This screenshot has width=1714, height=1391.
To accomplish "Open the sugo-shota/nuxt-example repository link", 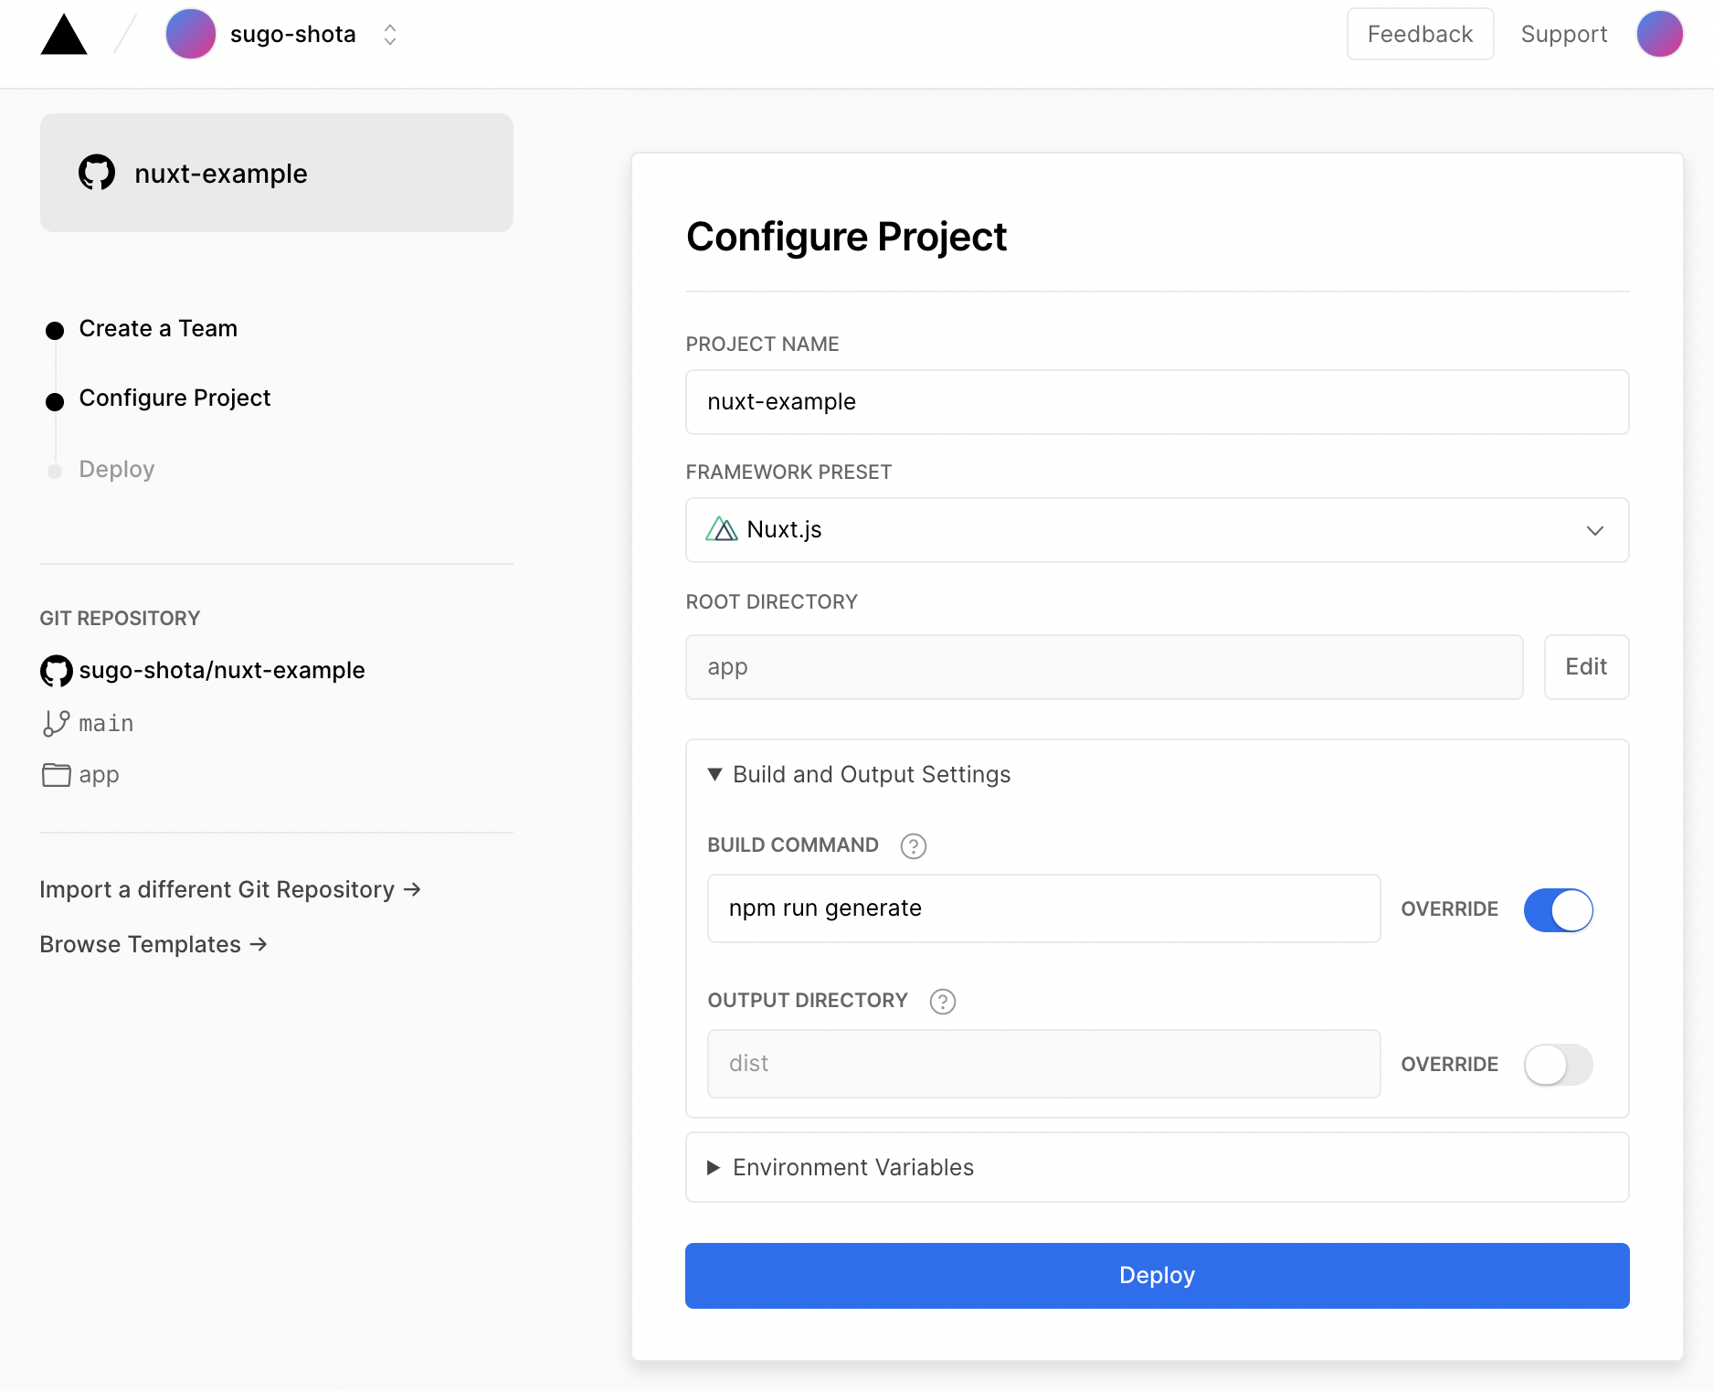I will coord(222,671).
